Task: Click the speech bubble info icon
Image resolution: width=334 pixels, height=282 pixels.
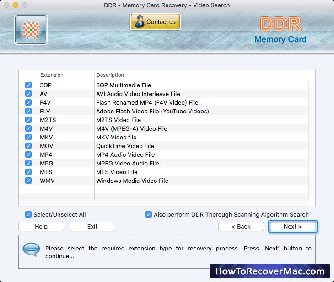Action: pyautogui.click(x=31, y=250)
